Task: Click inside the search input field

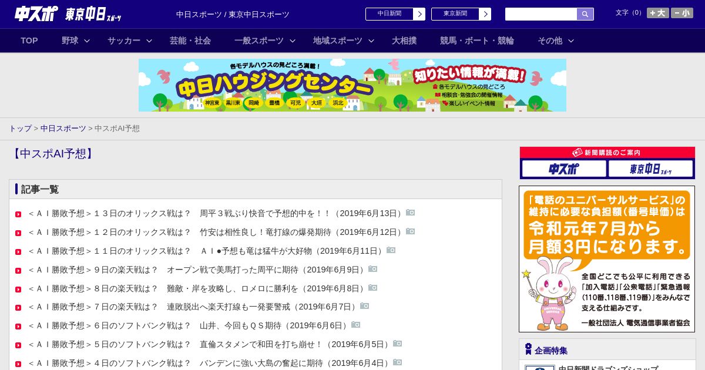Action: [x=541, y=14]
